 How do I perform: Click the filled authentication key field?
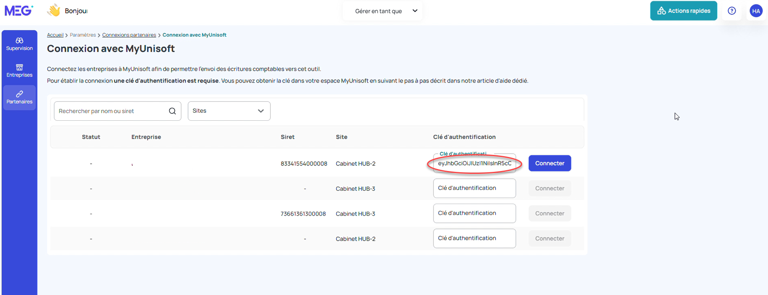tap(475, 163)
